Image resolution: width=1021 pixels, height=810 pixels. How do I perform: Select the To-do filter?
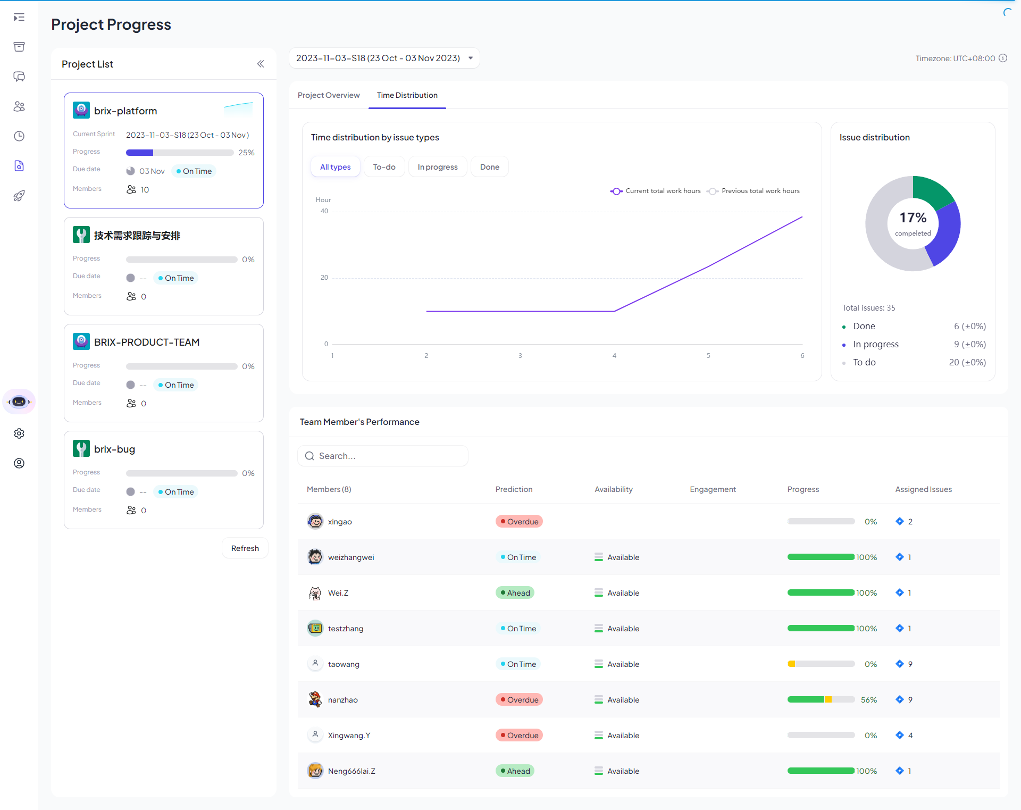coord(384,167)
